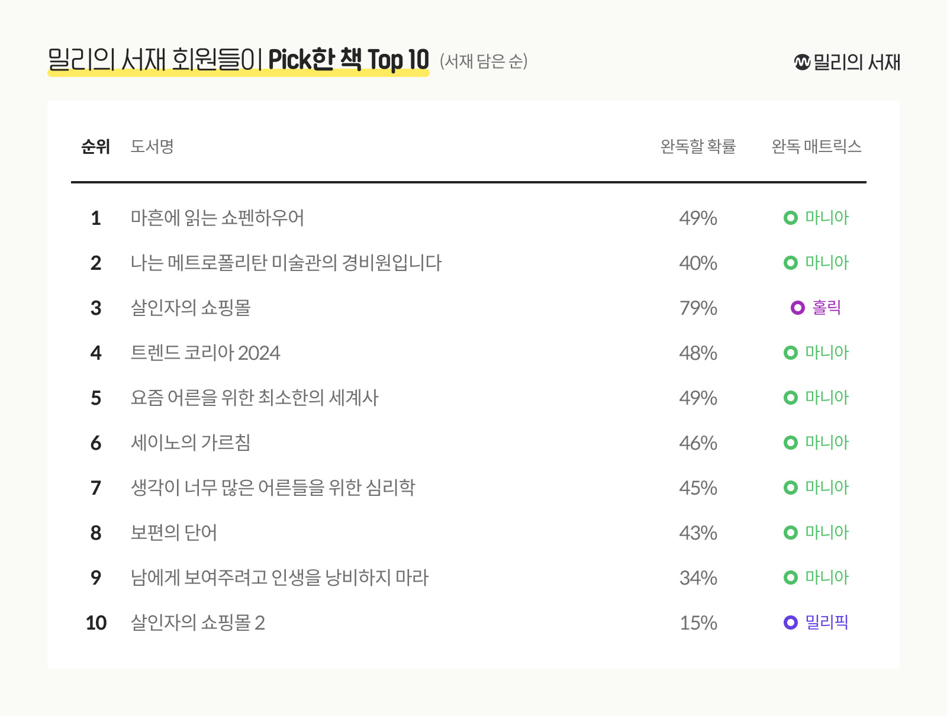
Task: Click the 밀리의 서재 logo icon
Action: [802, 62]
